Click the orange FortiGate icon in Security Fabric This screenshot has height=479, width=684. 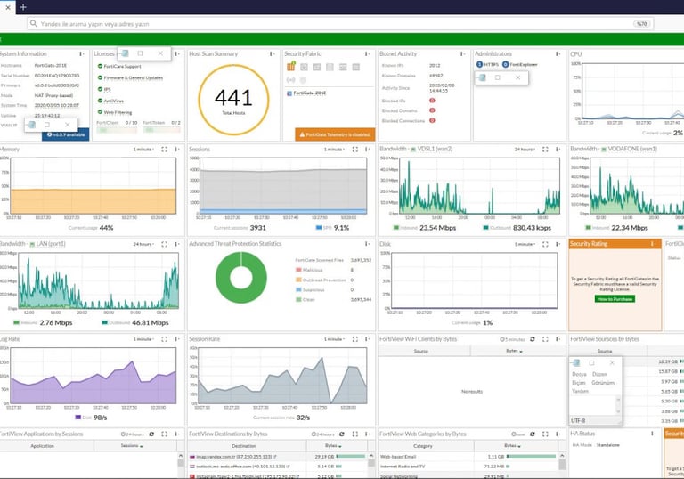291,66
